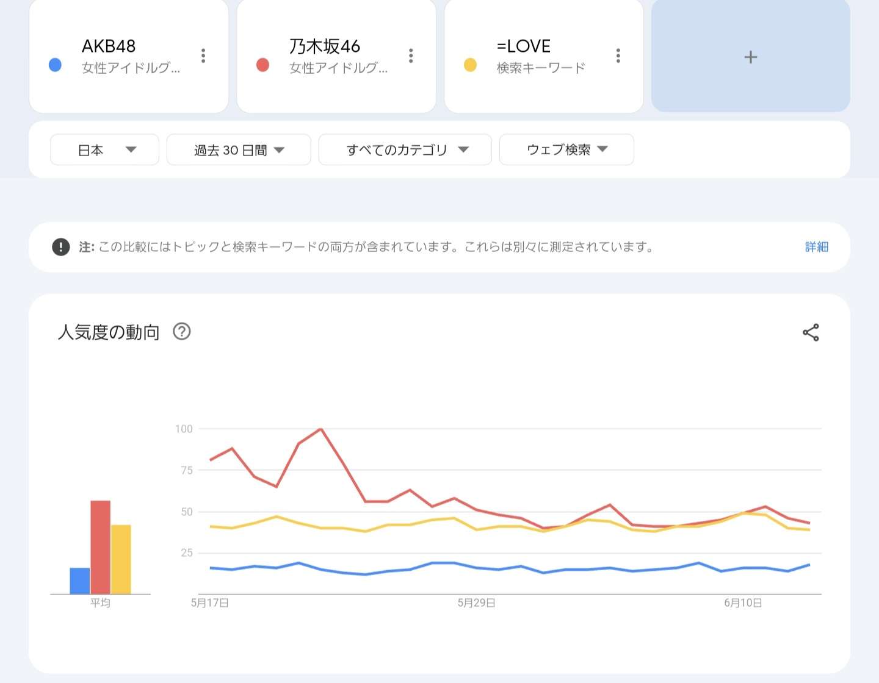This screenshot has width=879, height=683.
Task: Click the plus icon to add comparison
Action: tap(750, 57)
